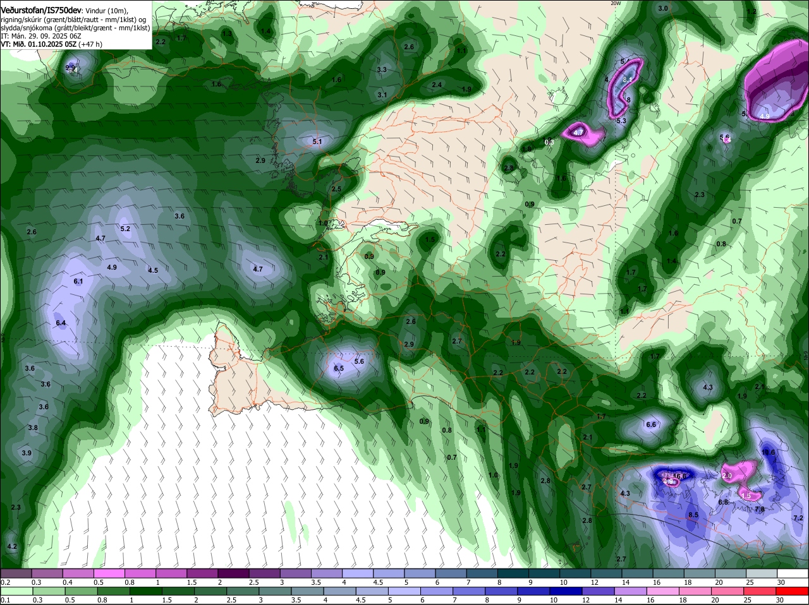Click the 6.4 value near the map's western edge
809x605 pixels.
pyautogui.click(x=61, y=323)
